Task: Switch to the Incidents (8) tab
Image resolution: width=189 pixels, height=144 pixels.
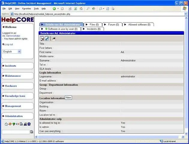Action: pyautogui.click(x=92, y=29)
